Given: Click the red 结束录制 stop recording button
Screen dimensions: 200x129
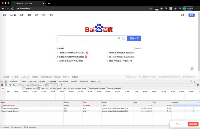Looking at the screenshot, I should coord(193,124).
